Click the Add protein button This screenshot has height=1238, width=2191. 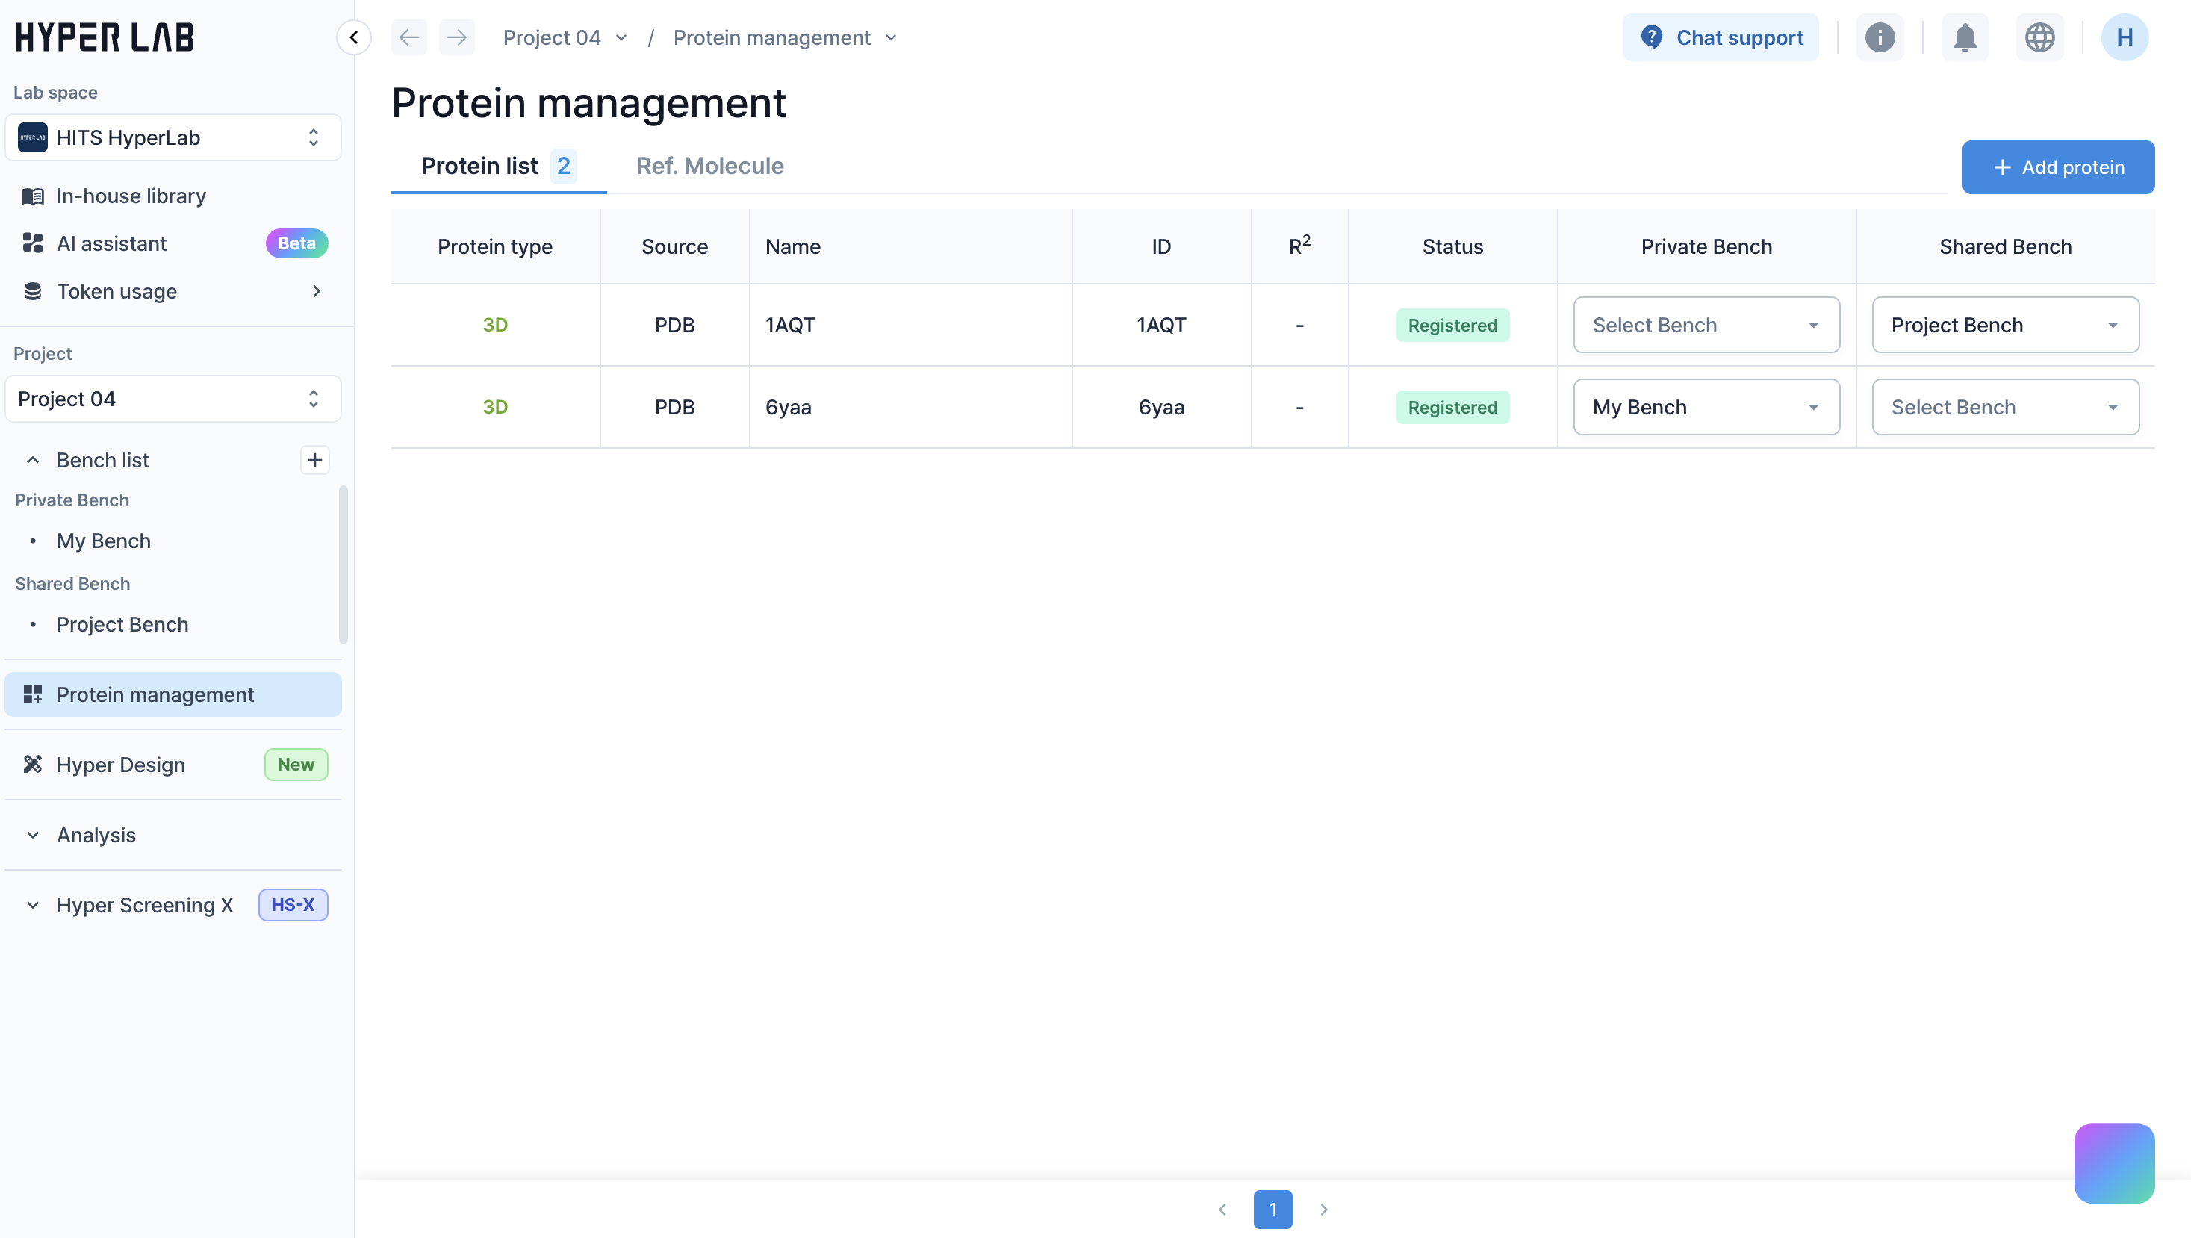(2057, 167)
